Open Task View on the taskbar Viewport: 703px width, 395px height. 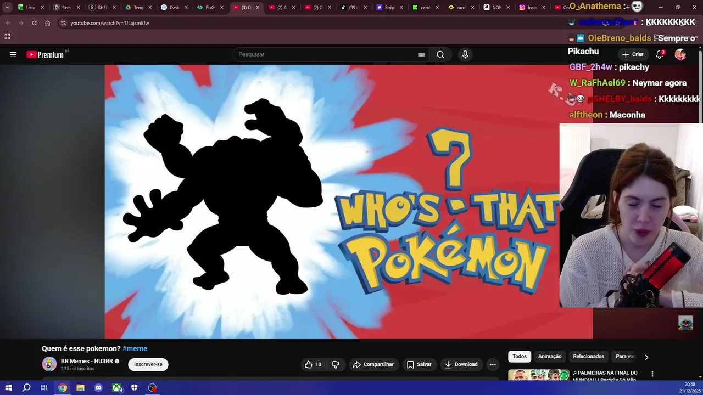pos(44,388)
